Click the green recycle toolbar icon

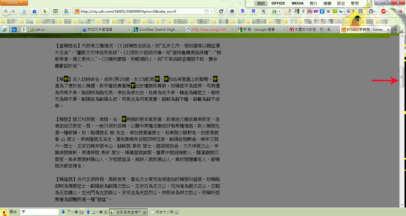pyautogui.click(x=274, y=12)
